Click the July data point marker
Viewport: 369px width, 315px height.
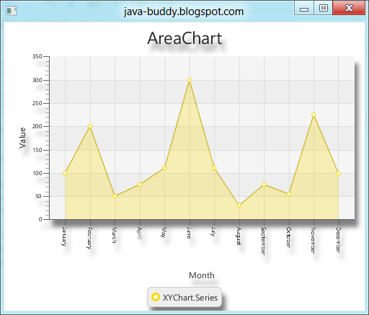pyautogui.click(x=214, y=168)
